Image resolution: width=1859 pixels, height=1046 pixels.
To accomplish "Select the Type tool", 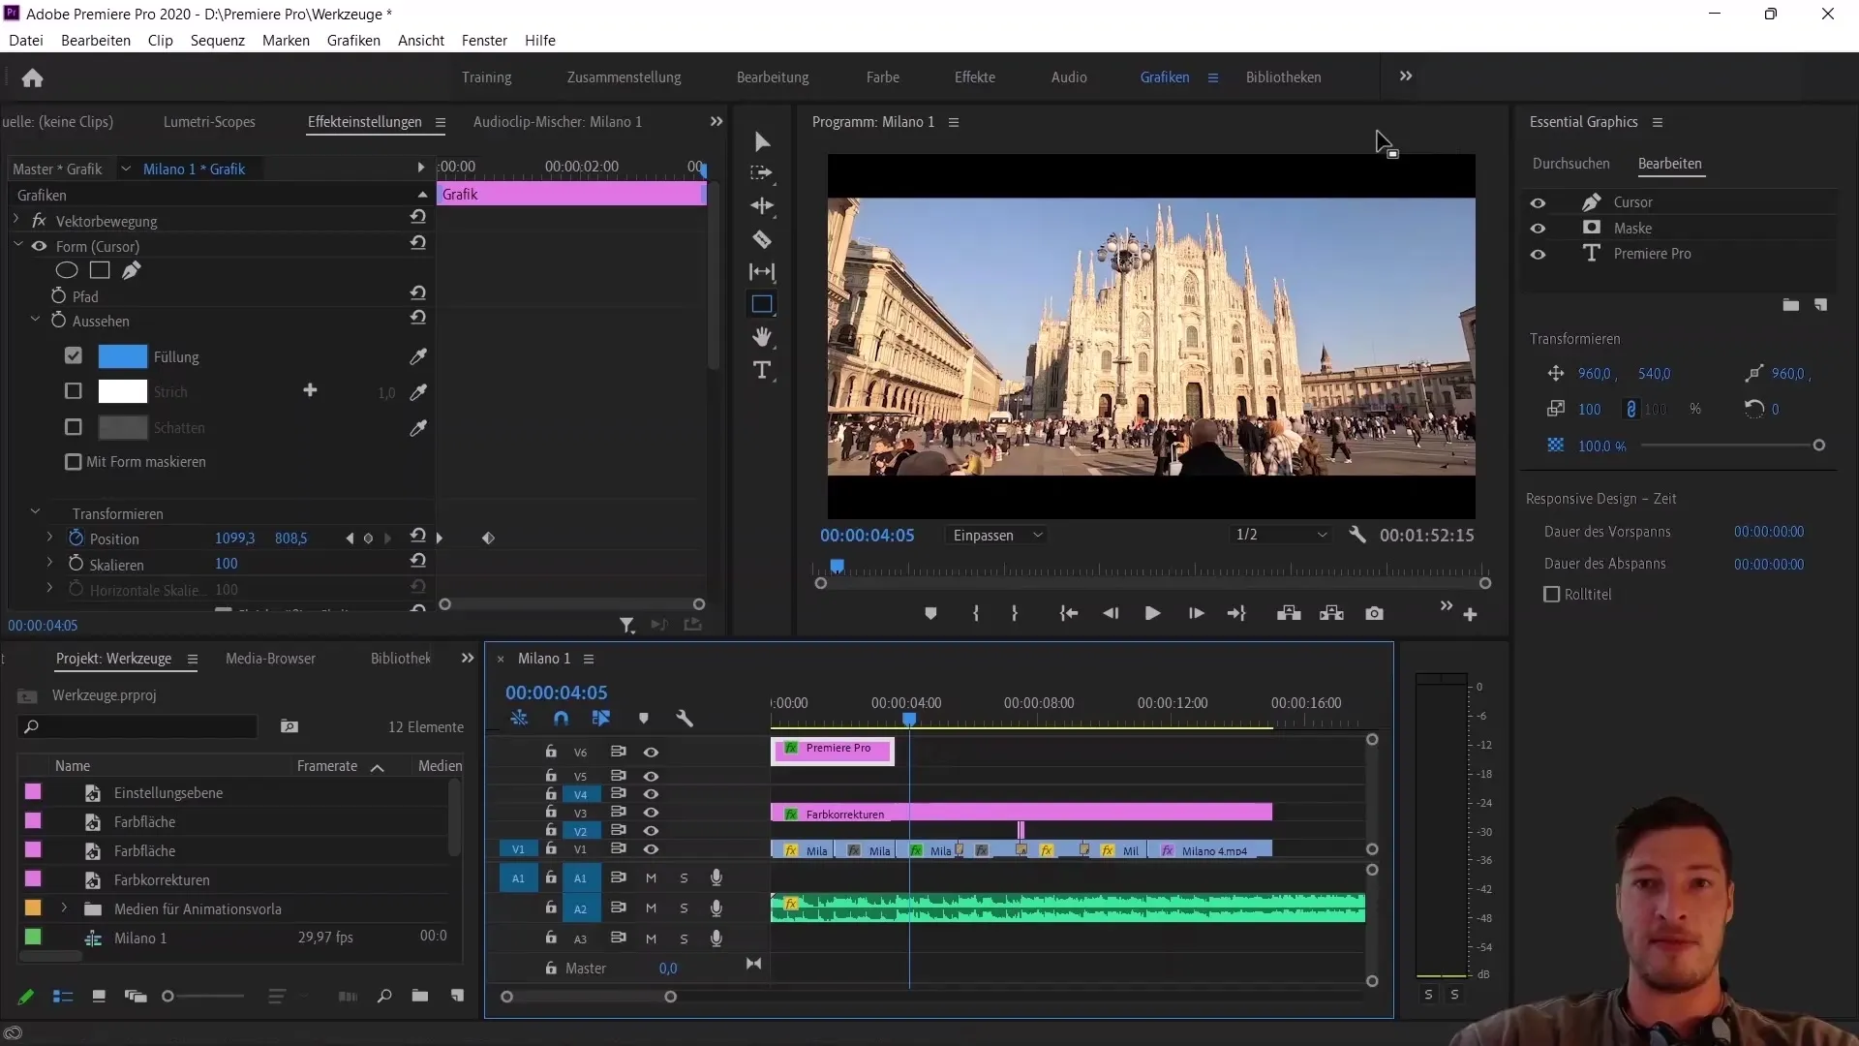I will click(x=762, y=370).
